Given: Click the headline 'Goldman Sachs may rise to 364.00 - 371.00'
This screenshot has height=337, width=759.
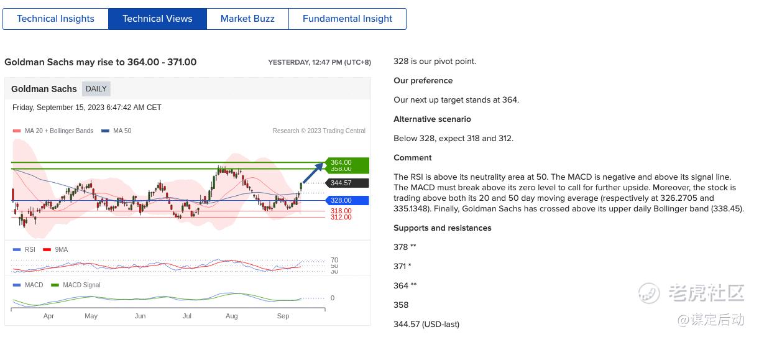Looking at the screenshot, I should [100, 62].
